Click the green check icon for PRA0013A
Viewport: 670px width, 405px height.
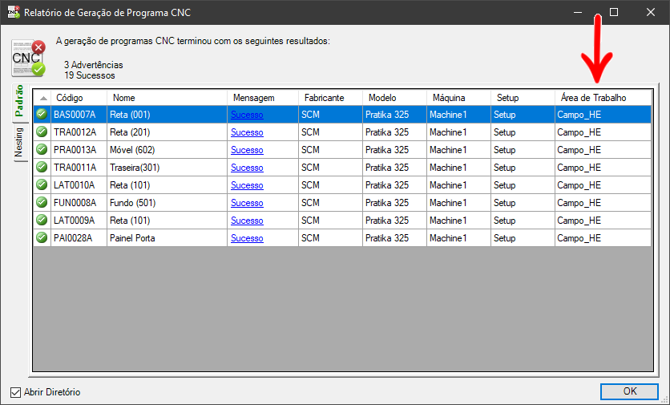[42, 149]
